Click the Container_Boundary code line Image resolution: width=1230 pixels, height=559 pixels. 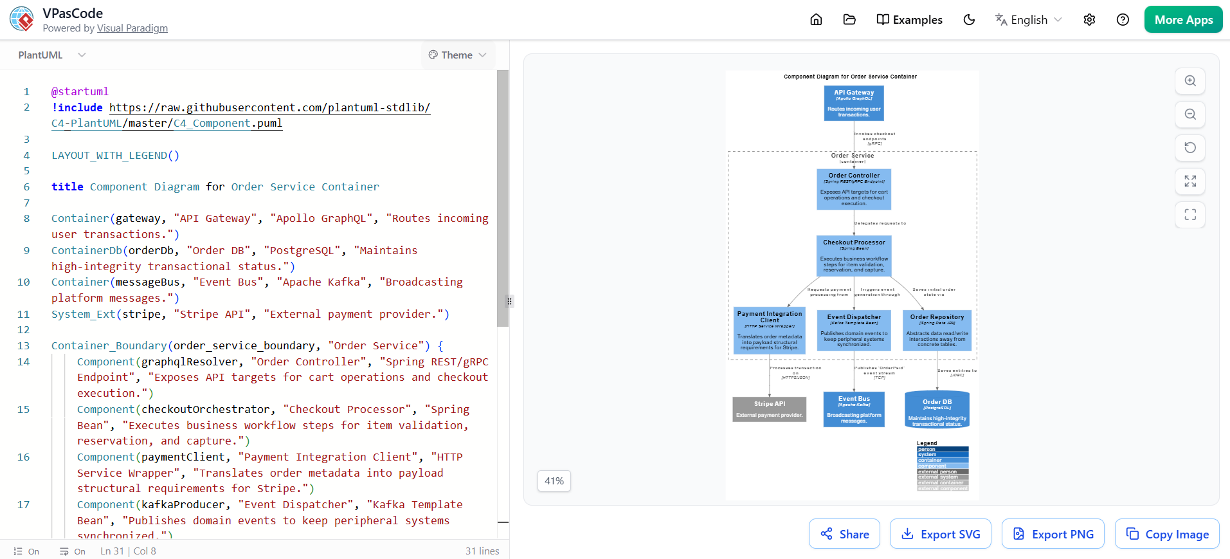[x=248, y=345]
